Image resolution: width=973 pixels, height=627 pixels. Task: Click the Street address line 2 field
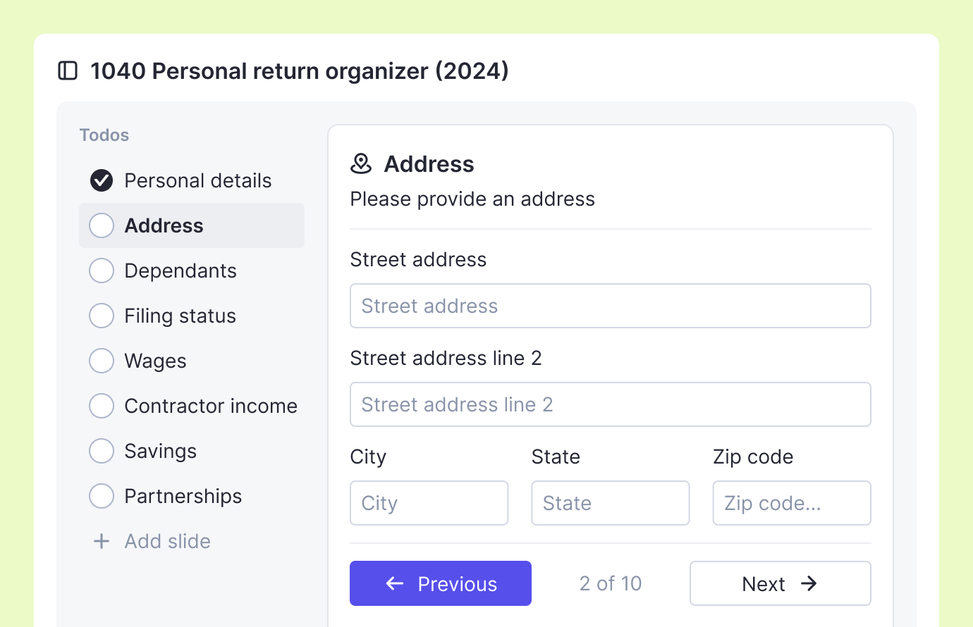click(610, 404)
